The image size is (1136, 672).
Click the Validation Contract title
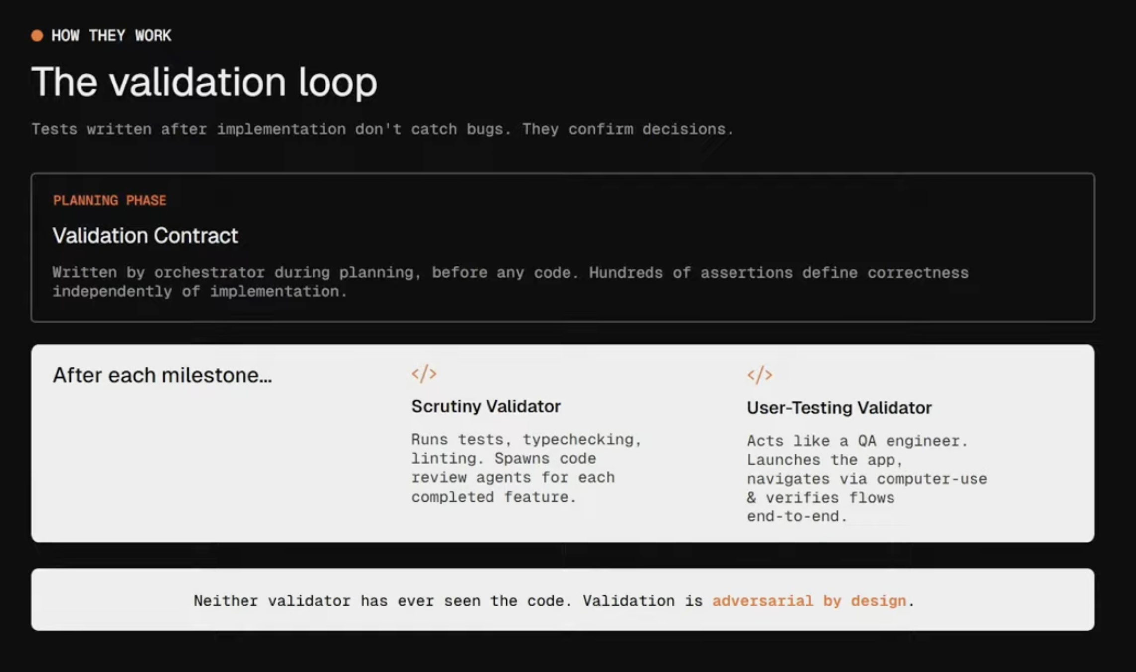(x=145, y=235)
